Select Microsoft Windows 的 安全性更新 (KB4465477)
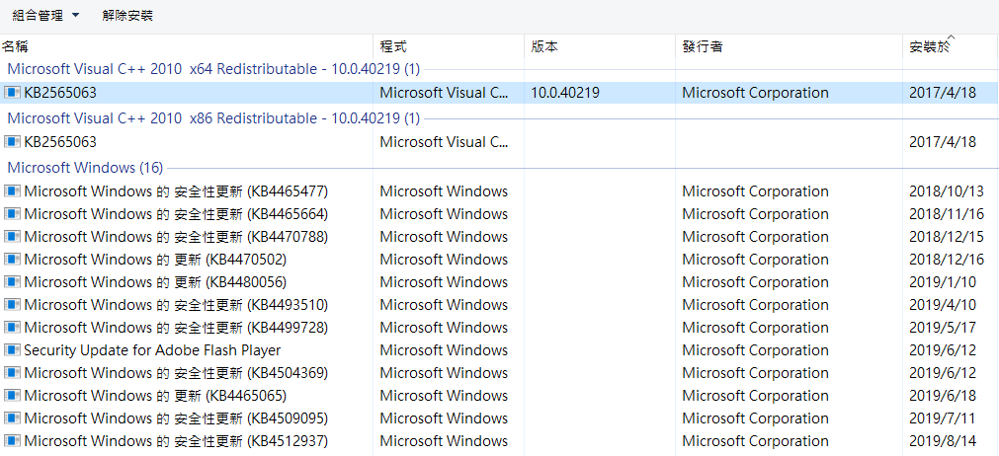999x456 pixels. click(x=177, y=191)
